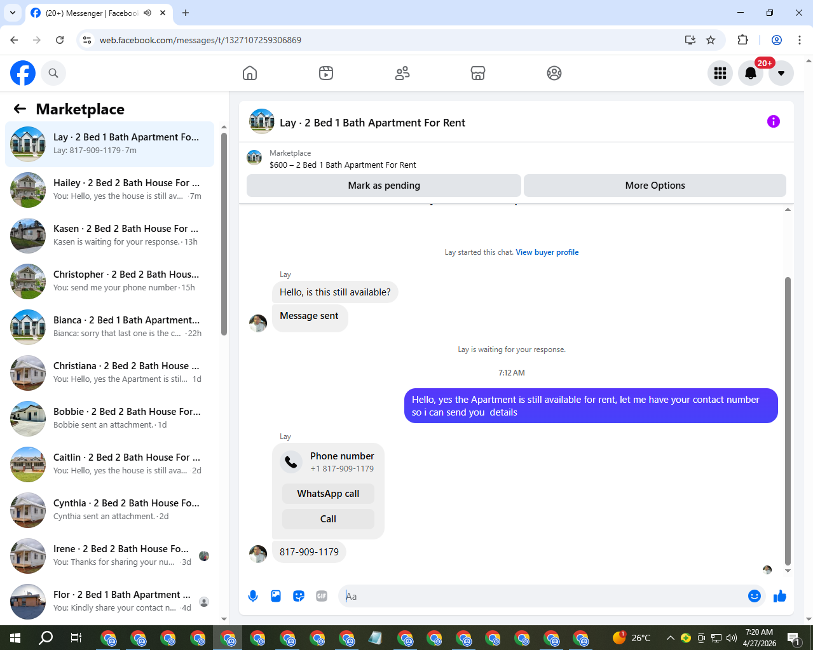Image resolution: width=813 pixels, height=650 pixels.
Task: Open the Hailey 2 Bed 2 Bath conversation
Action: click(x=110, y=190)
